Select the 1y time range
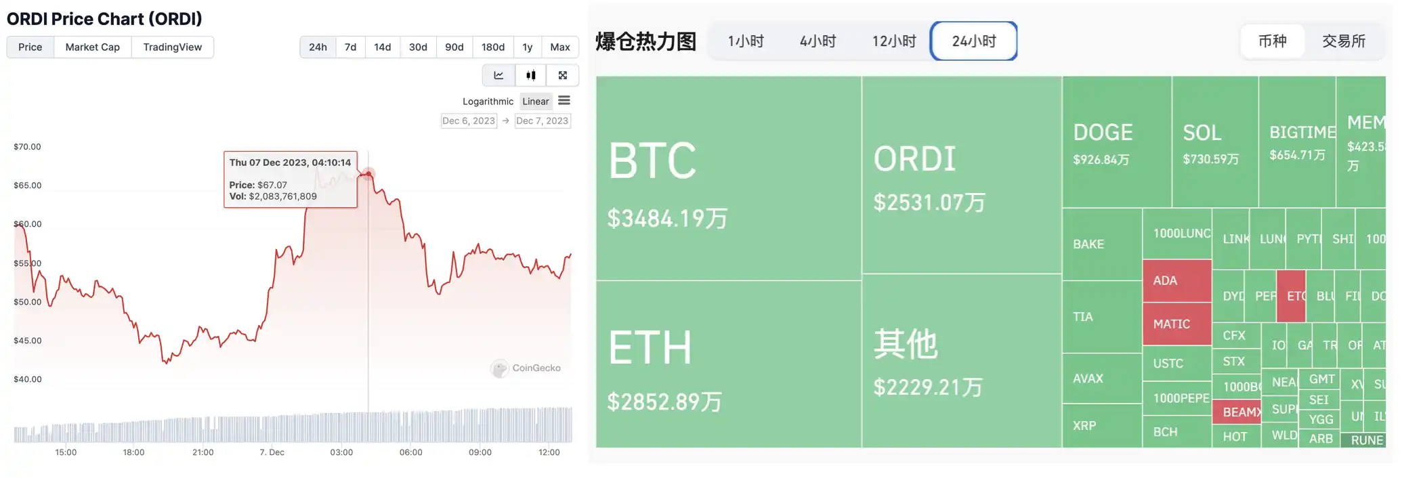This screenshot has height=478, width=1402. point(528,47)
